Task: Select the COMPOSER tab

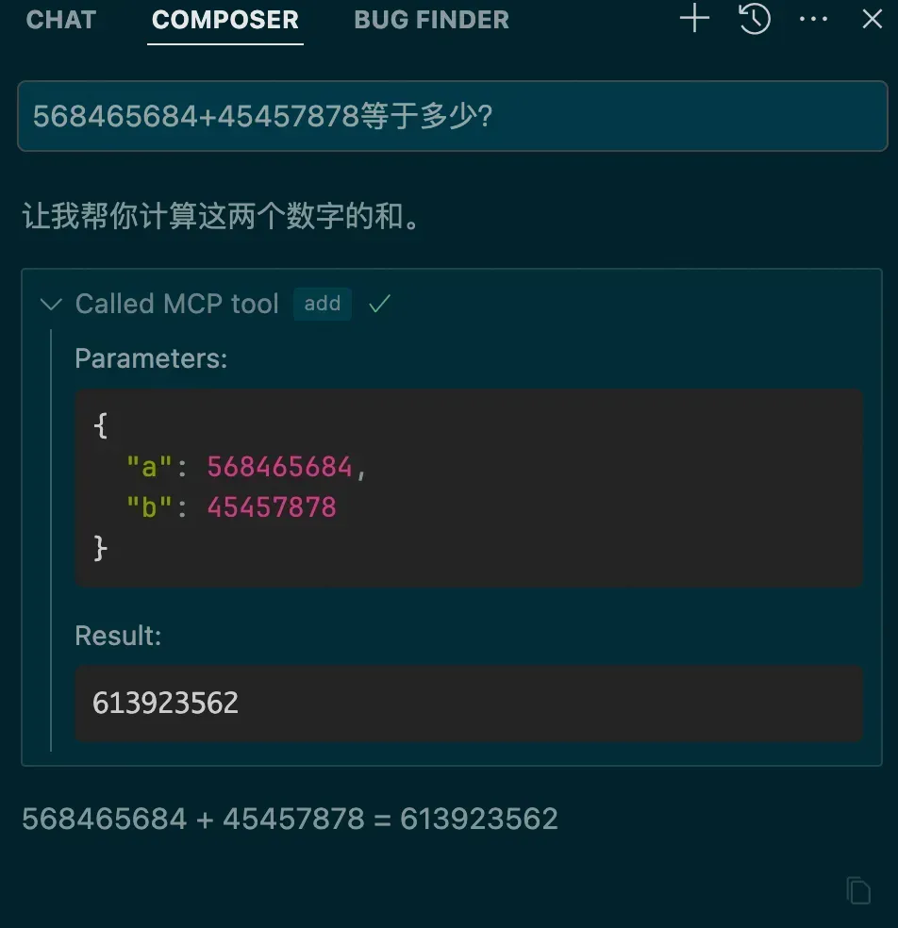Action: 224,20
